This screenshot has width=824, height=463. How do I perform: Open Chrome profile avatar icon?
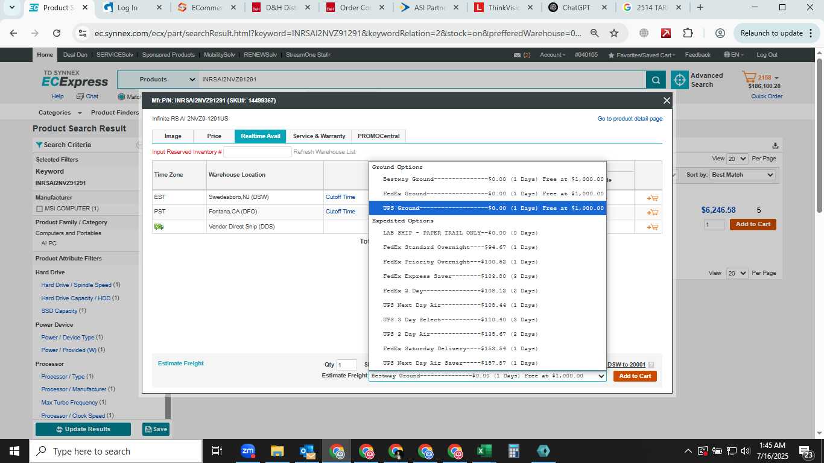[x=720, y=33]
